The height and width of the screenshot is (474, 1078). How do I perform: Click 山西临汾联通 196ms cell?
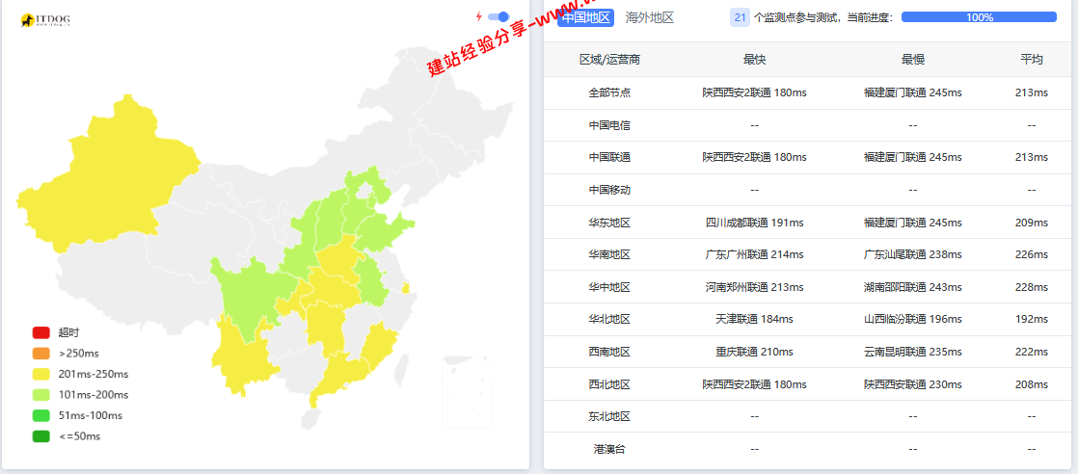click(913, 320)
